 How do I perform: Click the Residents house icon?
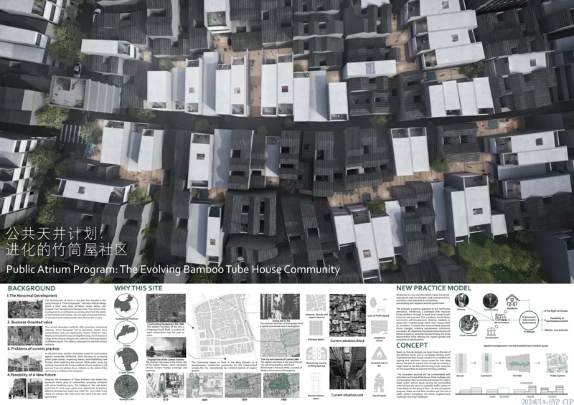(x=512, y=301)
